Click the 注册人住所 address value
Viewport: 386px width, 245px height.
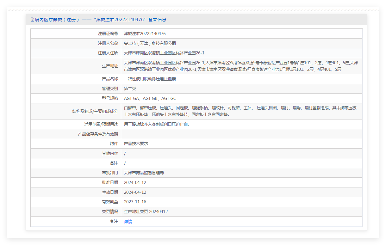[x=164, y=53]
